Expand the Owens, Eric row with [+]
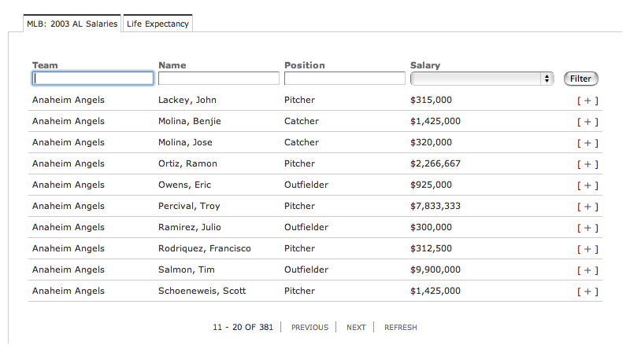 coord(587,185)
